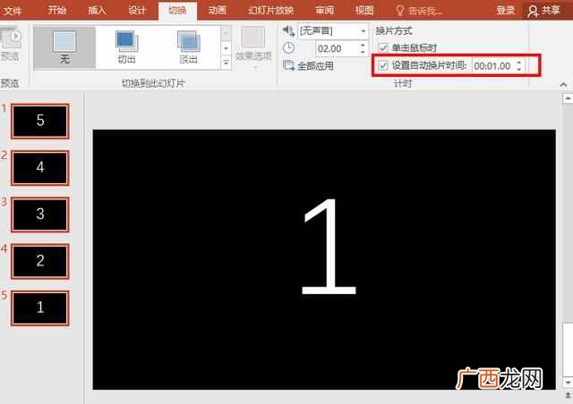This screenshot has width=573, height=404.
Task: Open the 幻灯片放映 ribbon tab
Action: coord(270,10)
